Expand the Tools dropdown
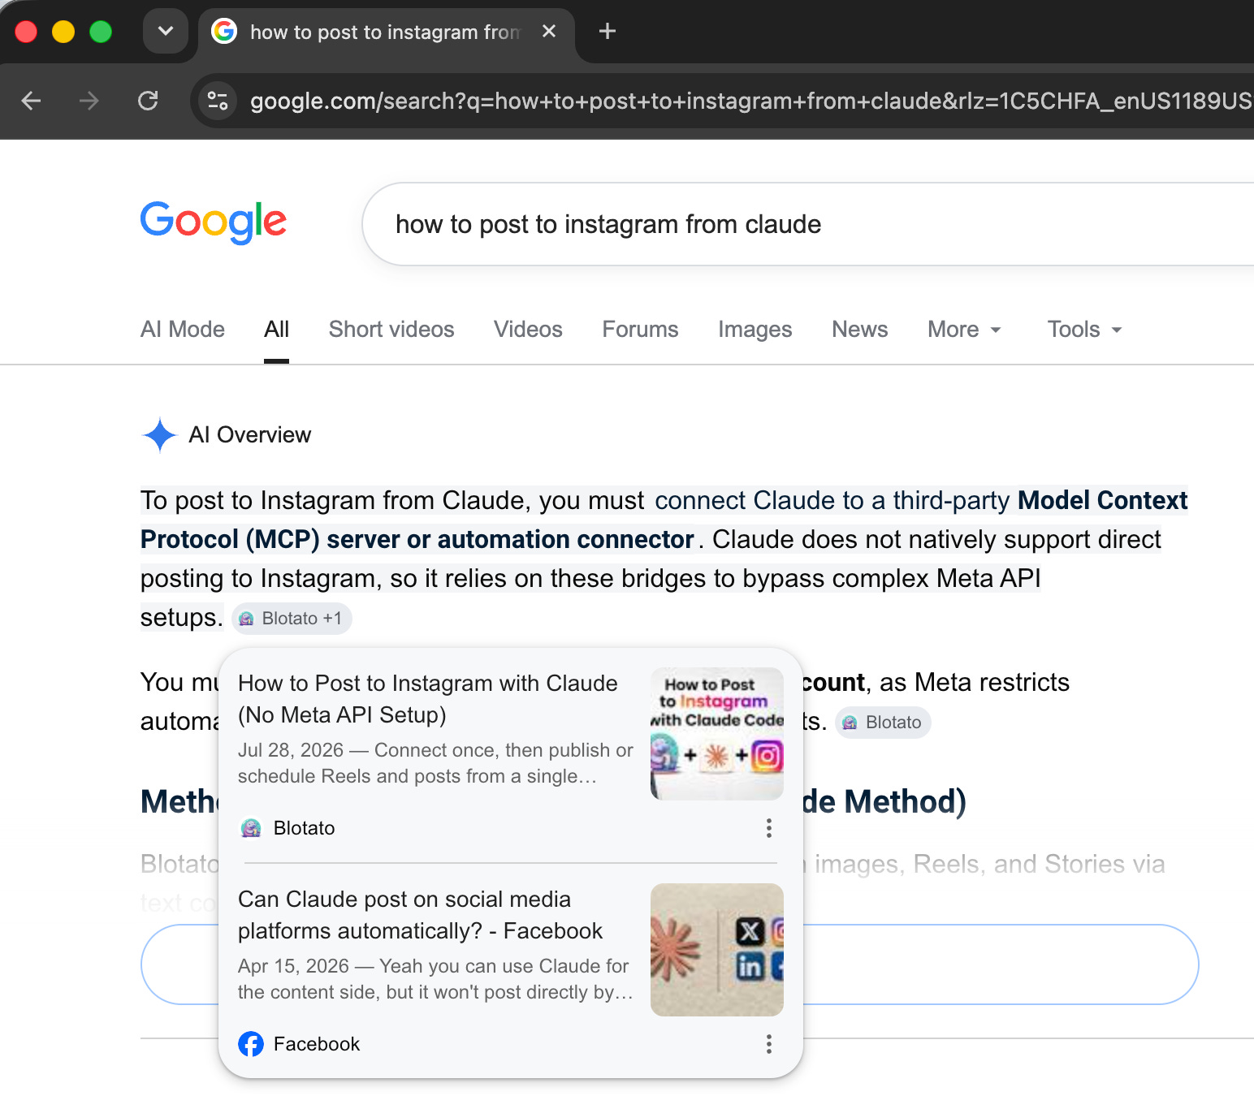 (1084, 330)
